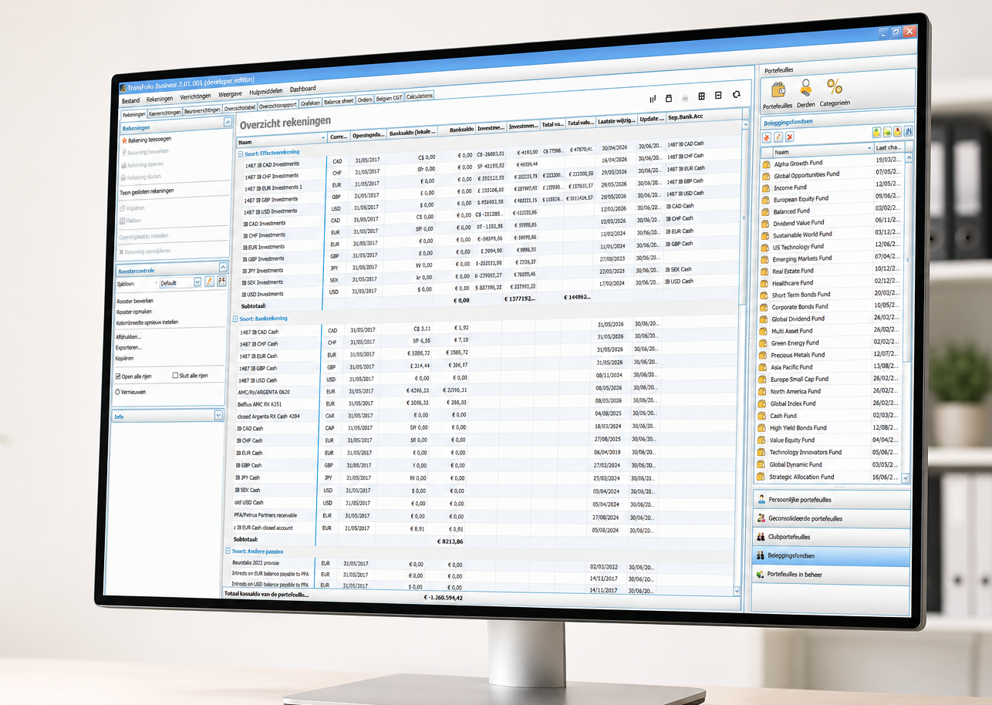992x705 pixels.
Task: Collapse the Soort: Bankrekening group
Action: pyautogui.click(x=236, y=319)
